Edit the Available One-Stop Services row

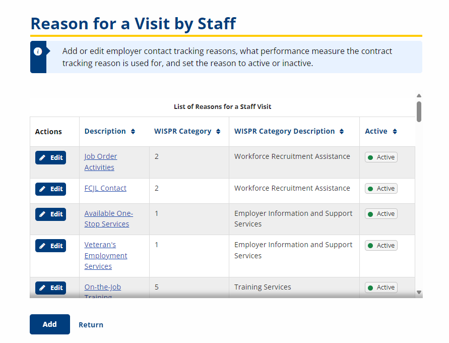(x=50, y=214)
